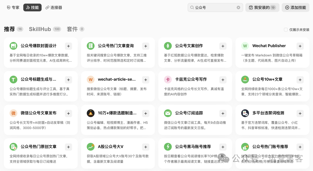Image resolution: width=313 pixels, height=171 pixels.
Task: Add Wechat Publisher skill with plus button
Action: [x=300, y=46]
